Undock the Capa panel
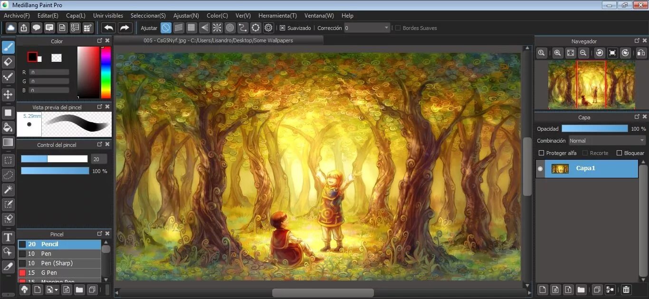The image size is (649, 299). [x=637, y=116]
